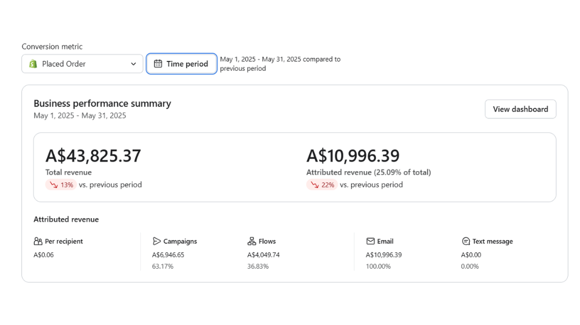
Task: Click the Attributed revenue section heading
Action: [x=66, y=219]
